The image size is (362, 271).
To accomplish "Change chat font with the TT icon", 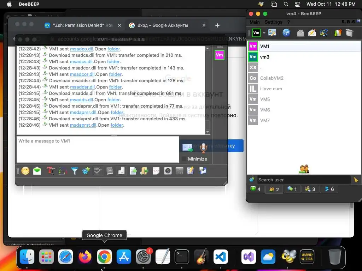I will tap(51, 171).
